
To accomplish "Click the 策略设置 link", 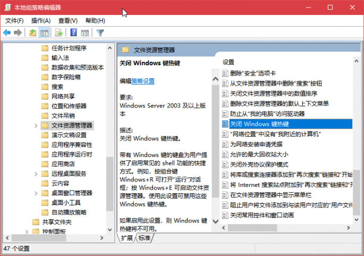I will (143, 81).
